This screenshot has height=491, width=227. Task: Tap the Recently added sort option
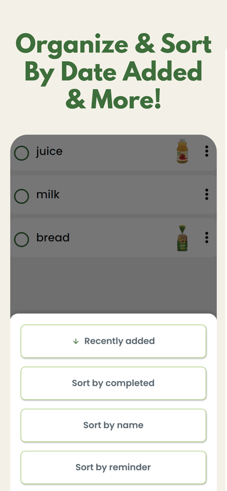113,341
